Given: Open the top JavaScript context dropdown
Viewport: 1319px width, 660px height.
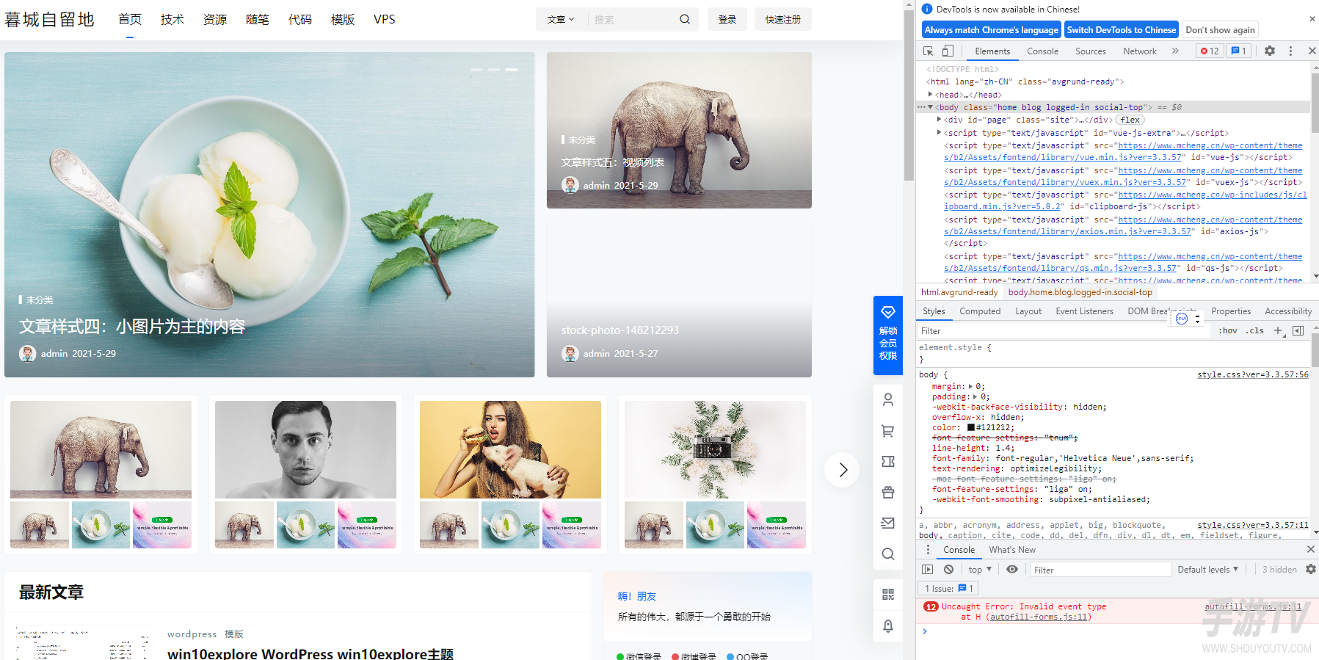Looking at the screenshot, I should point(980,569).
